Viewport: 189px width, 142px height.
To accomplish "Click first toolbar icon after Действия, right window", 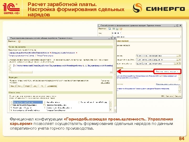I will tap(109, 29).
